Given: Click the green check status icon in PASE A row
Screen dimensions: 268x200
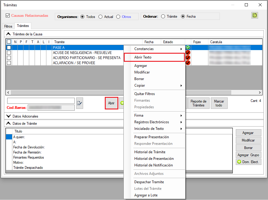Looking at the screenshot, I should point(188,47).
